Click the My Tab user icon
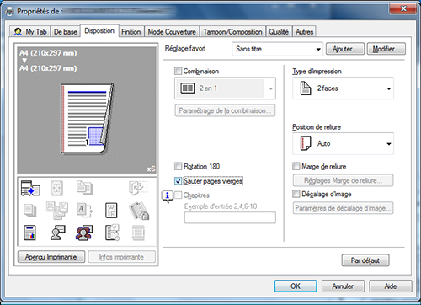 coord(18,32)
